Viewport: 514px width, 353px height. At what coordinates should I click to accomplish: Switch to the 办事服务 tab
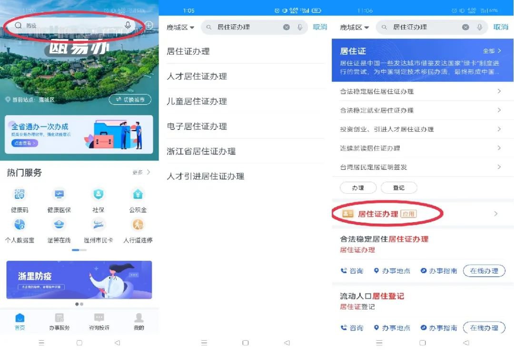(x=59, y=322)
